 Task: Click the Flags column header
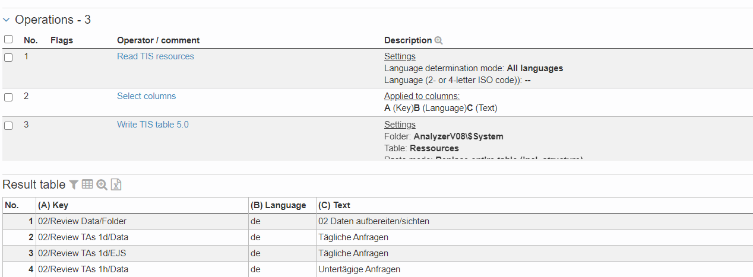click(x=62, y=40)
